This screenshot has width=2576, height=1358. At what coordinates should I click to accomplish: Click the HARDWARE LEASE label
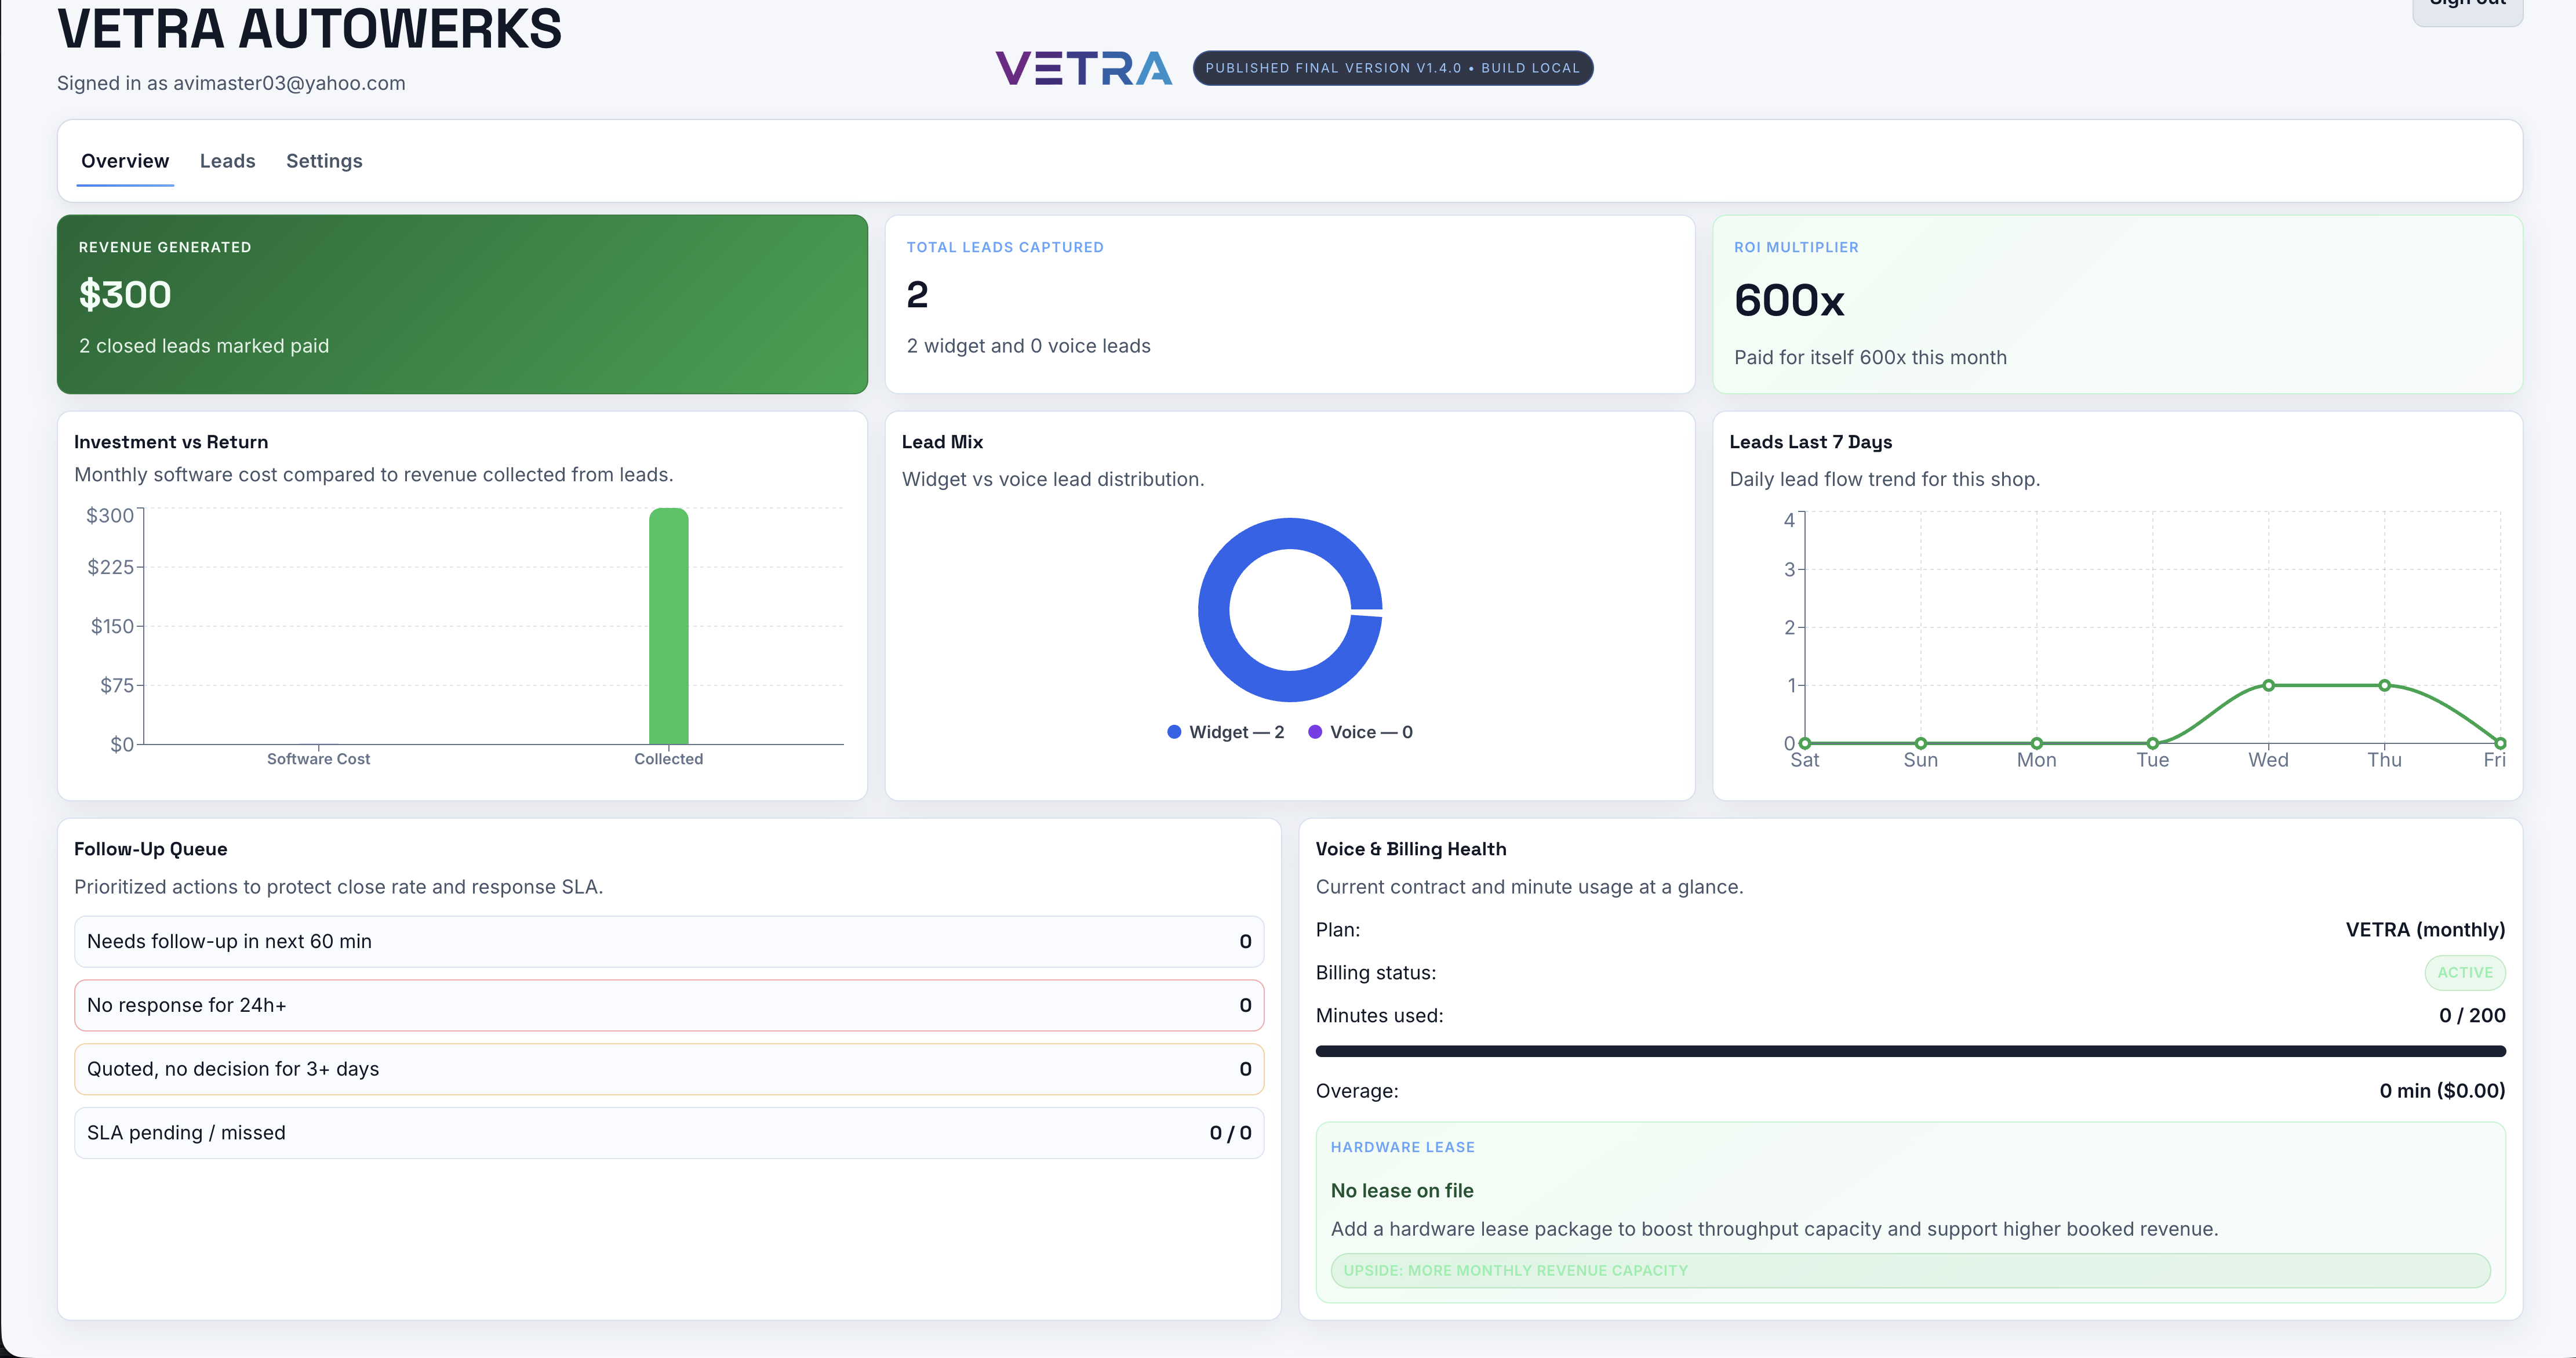point(1402,1147)
